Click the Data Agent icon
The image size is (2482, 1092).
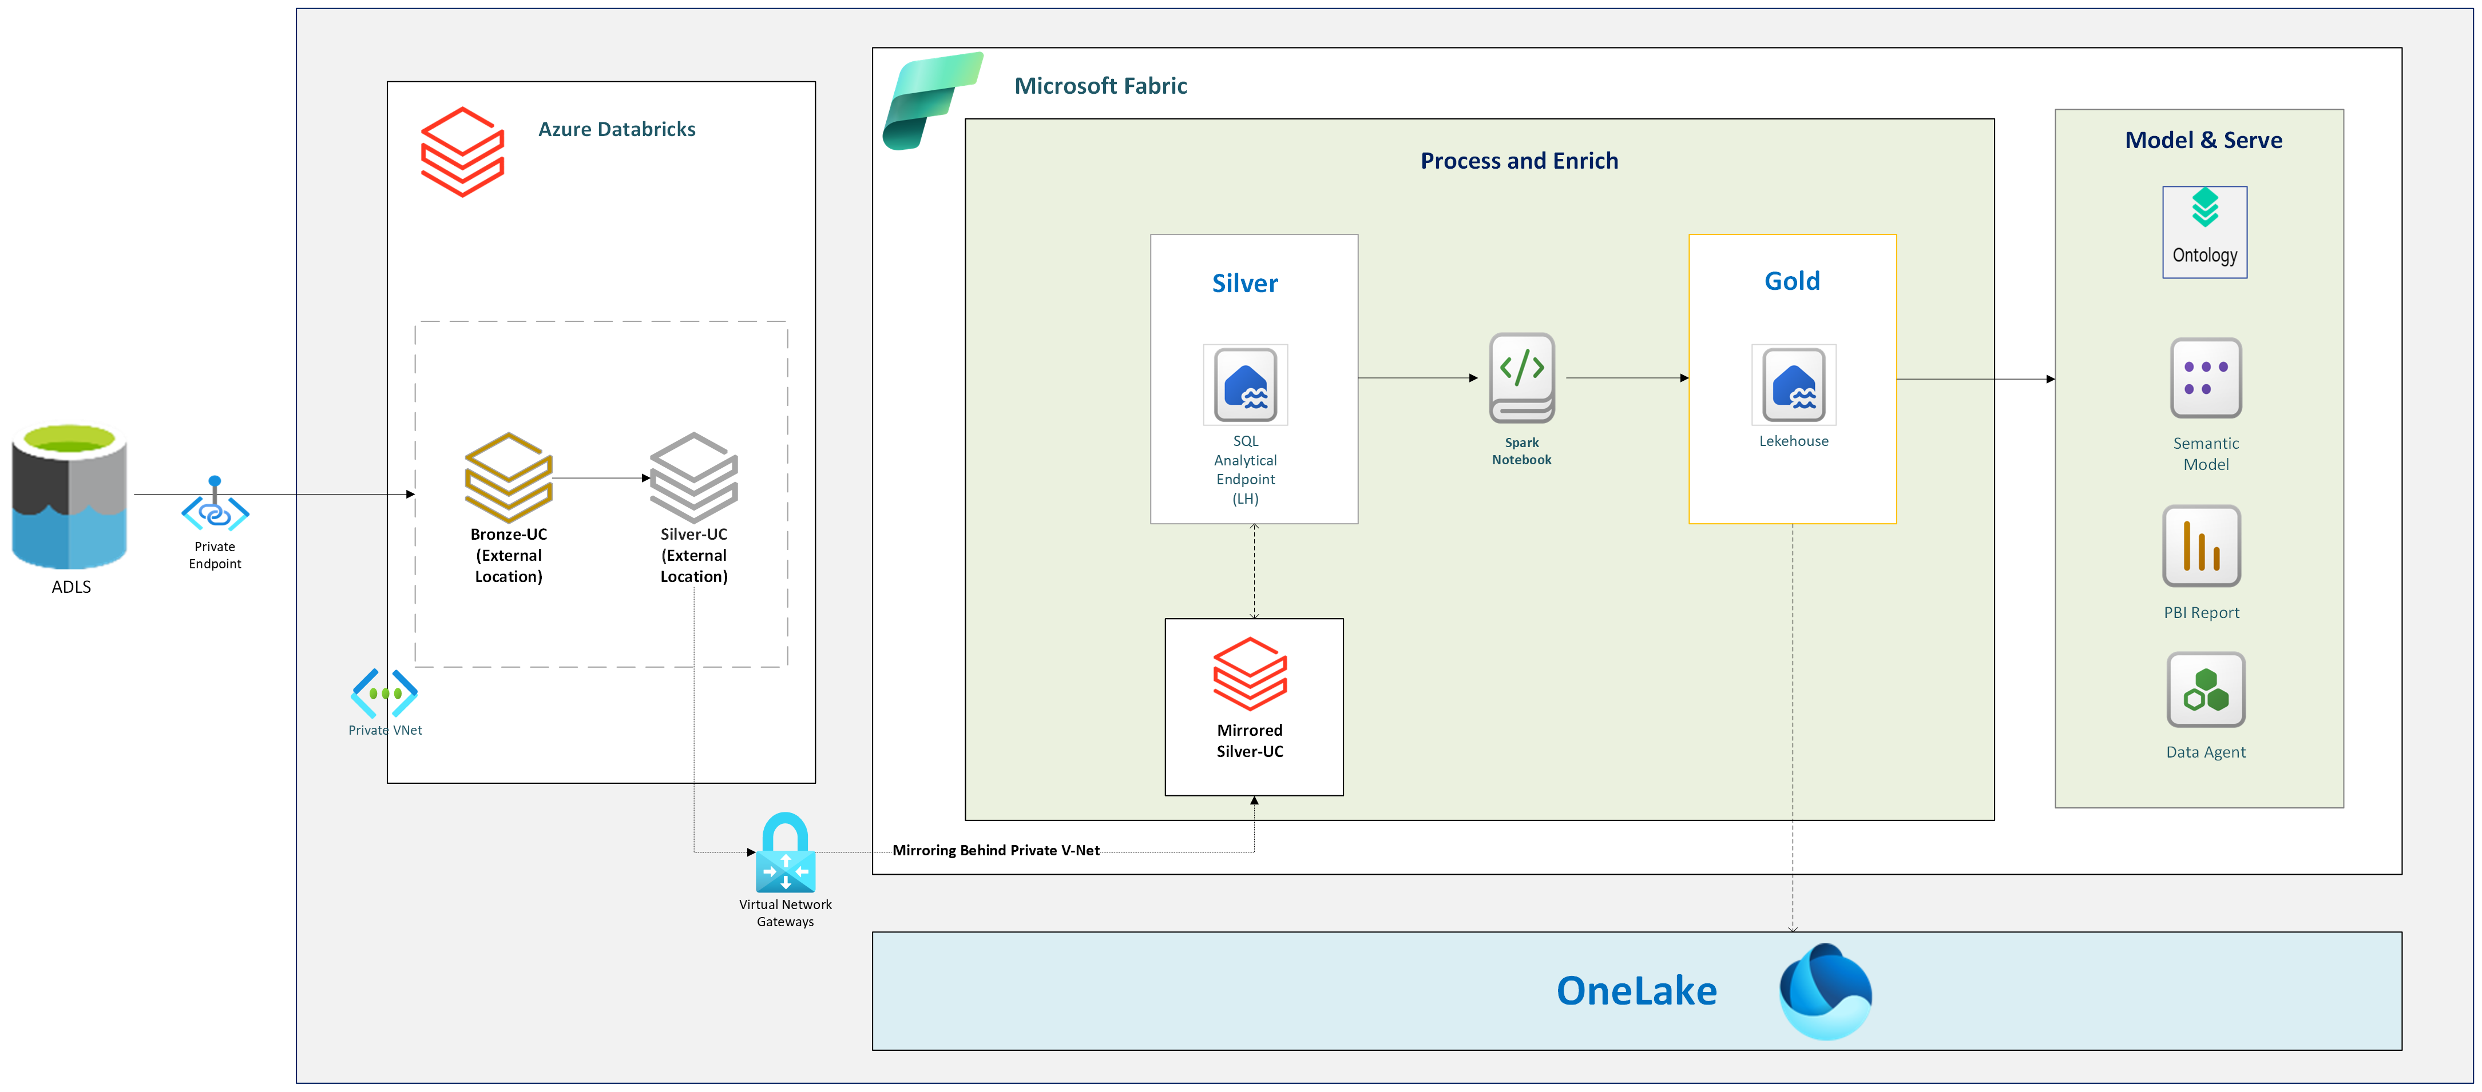pyautogui.click(x=2206, y=691)
